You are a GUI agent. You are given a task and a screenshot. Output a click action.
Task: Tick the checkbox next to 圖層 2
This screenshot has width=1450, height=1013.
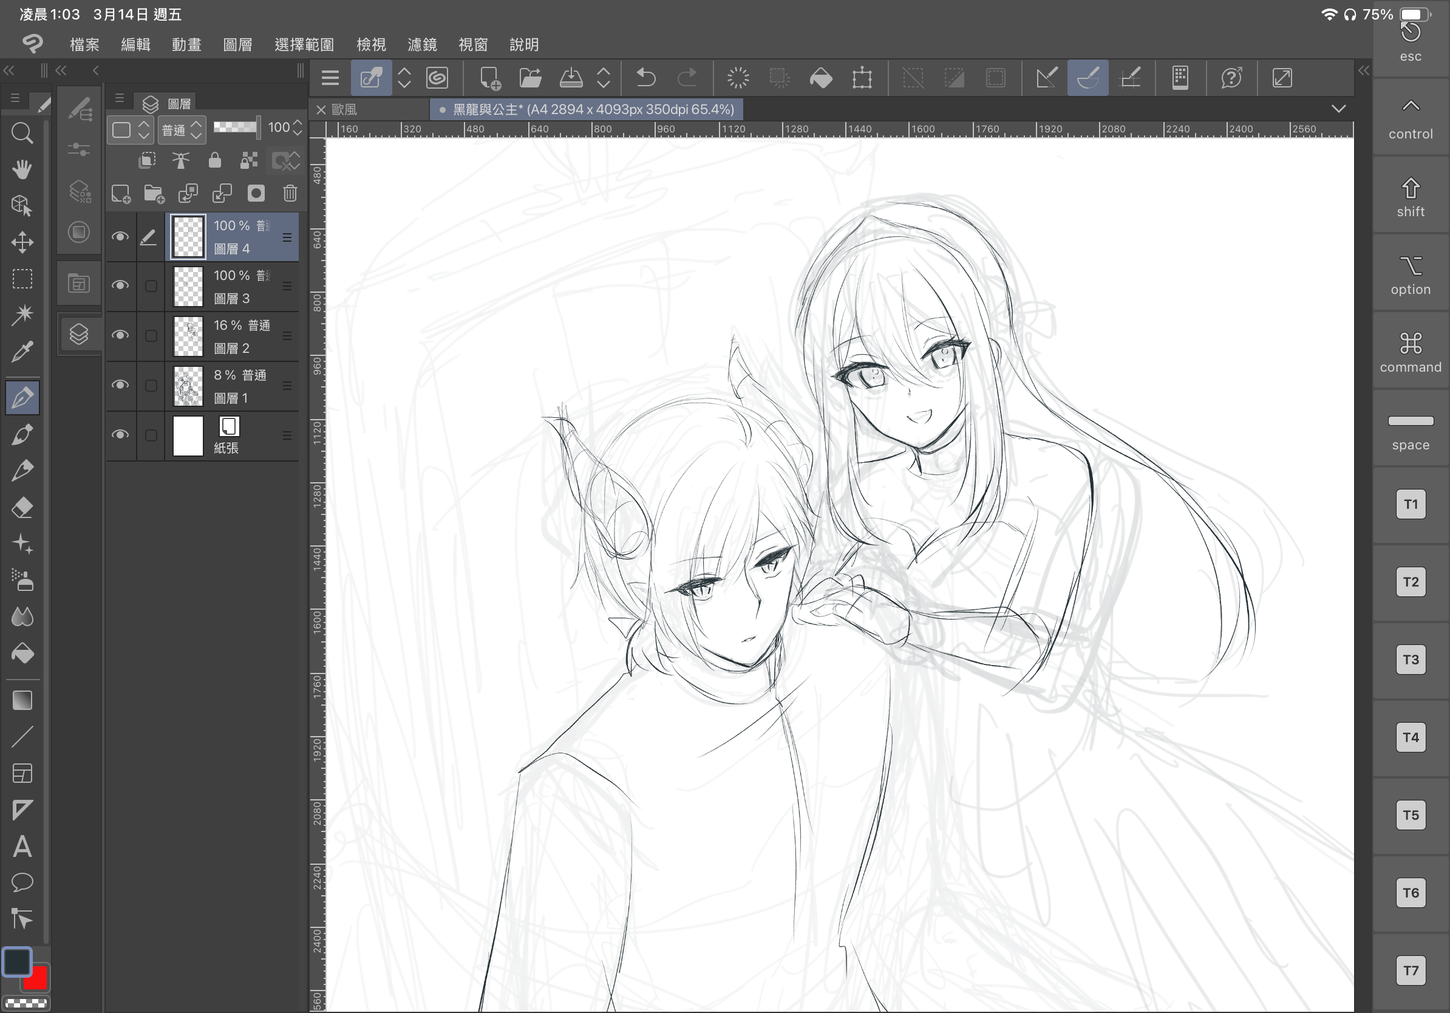click(x=151, y=336)
